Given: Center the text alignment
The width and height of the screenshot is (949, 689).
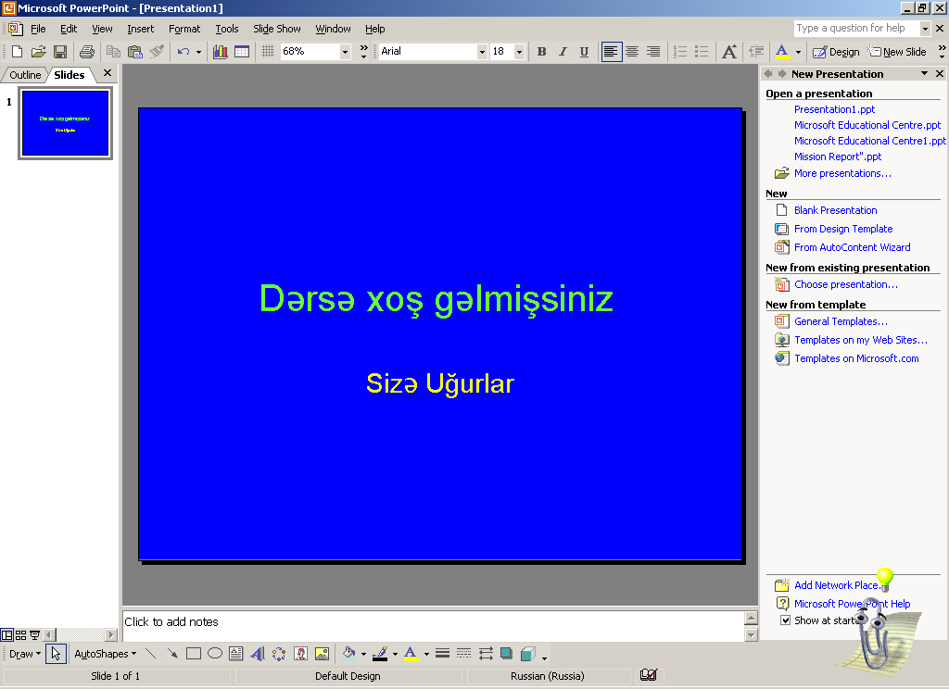Looking at the screenshot, I should pyautogui.click(x=632, y=52).
